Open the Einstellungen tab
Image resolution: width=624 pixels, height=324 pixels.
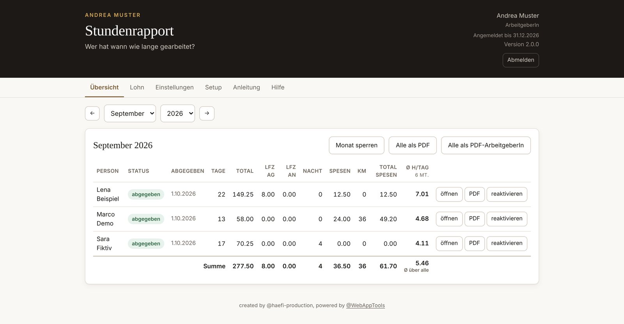point(174,88)
